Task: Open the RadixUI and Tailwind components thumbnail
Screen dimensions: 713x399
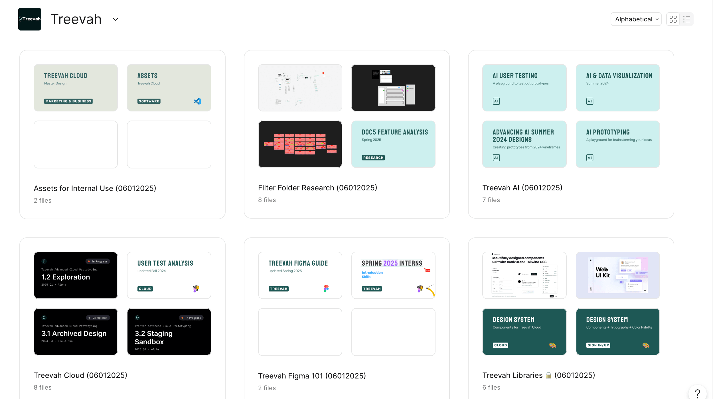Action: pos(524,275)
